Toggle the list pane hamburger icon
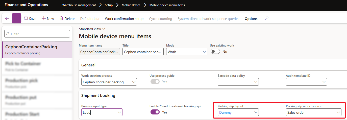The image size is (347, 120). [16, 18]
